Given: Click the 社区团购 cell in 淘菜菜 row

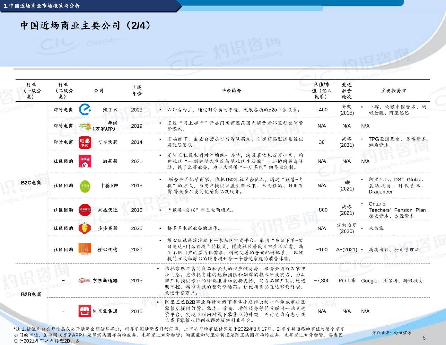Looking at the screenshot, I should (x=63, y=161).
